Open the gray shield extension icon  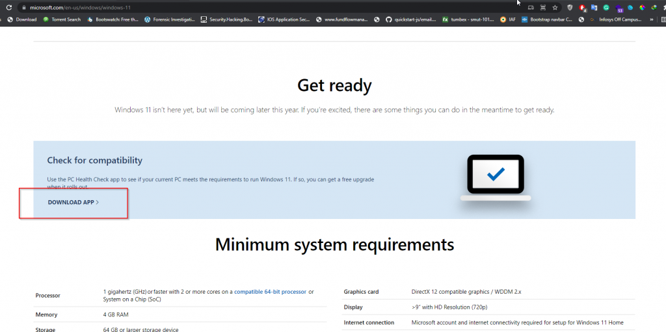pos(570,8)
